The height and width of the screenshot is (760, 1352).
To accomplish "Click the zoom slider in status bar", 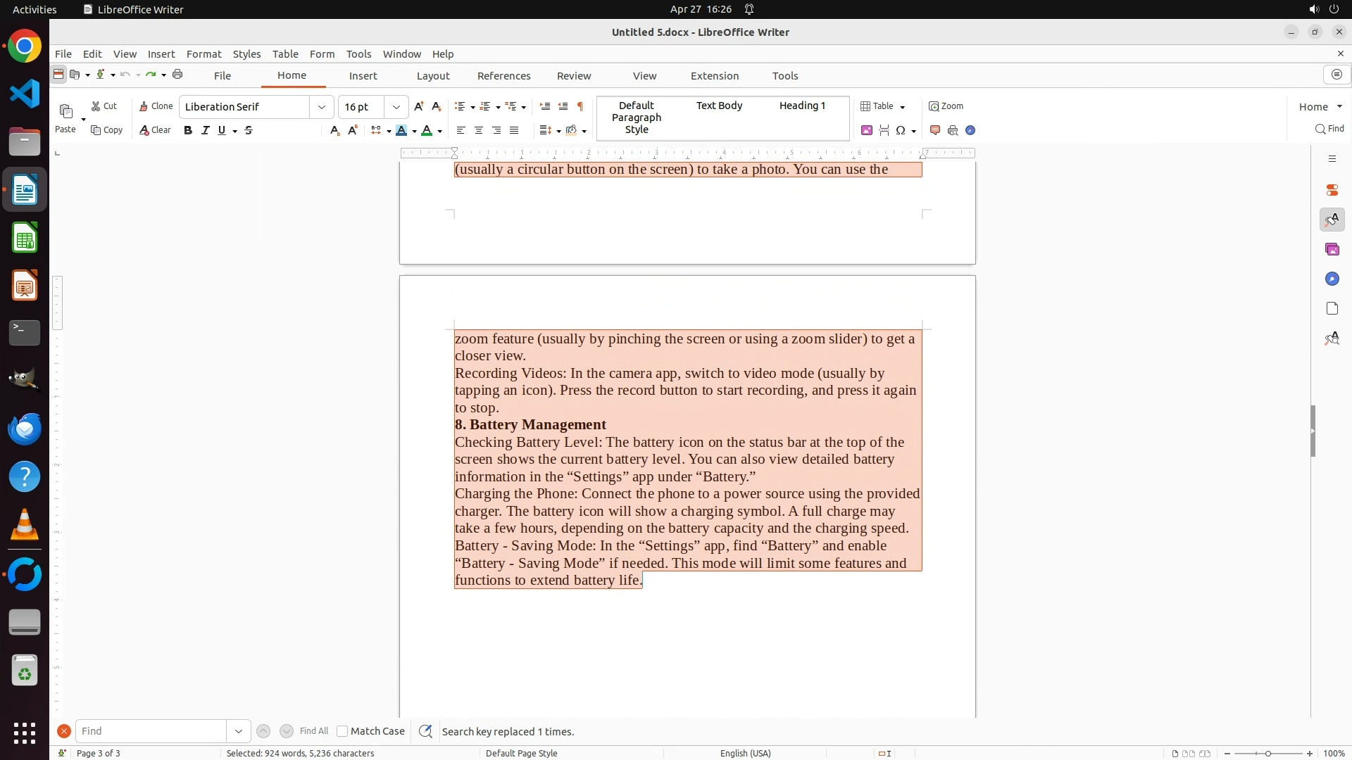I will coord(1268,753).
